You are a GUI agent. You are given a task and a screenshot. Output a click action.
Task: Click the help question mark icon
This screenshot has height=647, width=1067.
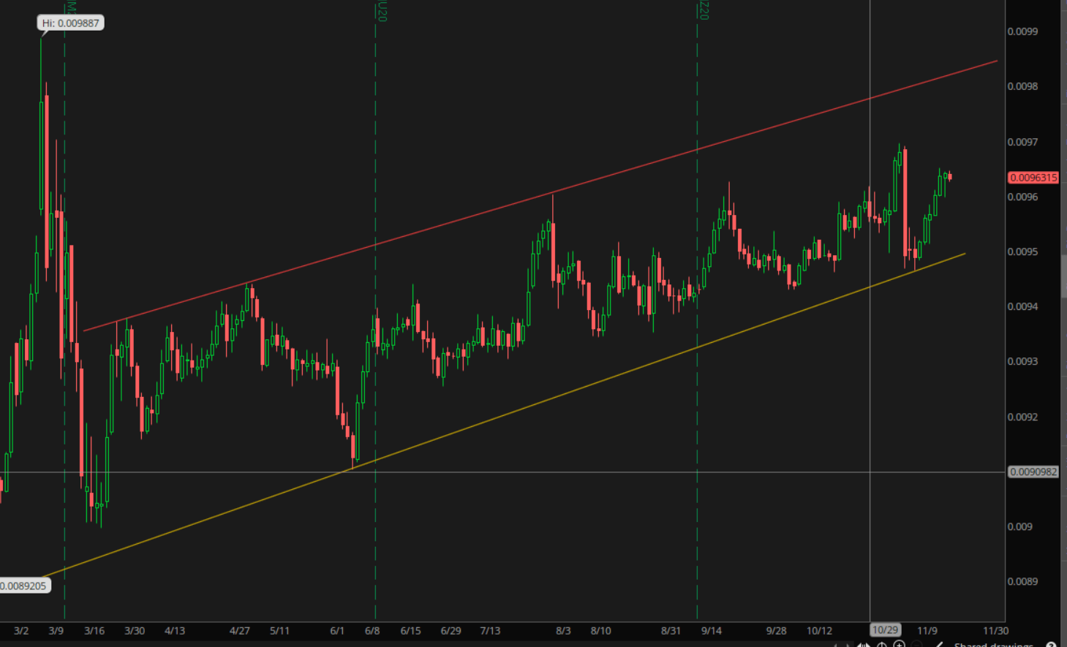coord(1051,645)
